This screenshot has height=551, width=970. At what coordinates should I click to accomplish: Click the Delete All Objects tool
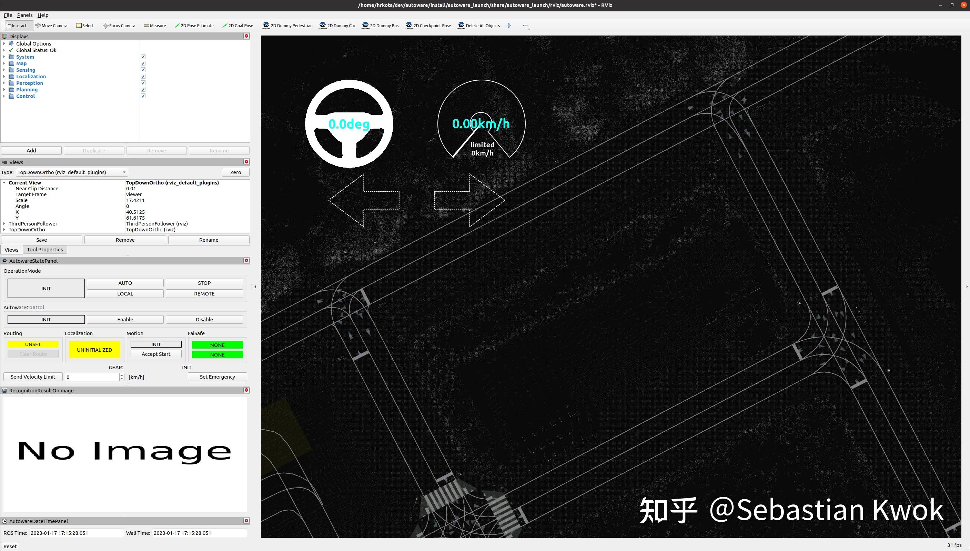[x=478, y=26]
